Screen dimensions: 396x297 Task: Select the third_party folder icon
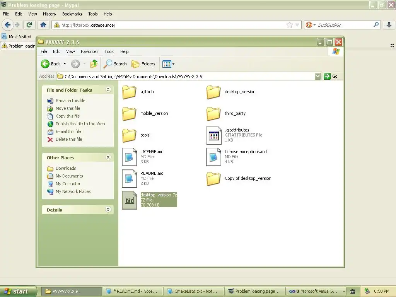pyautogui.click(x=213, y=114)
